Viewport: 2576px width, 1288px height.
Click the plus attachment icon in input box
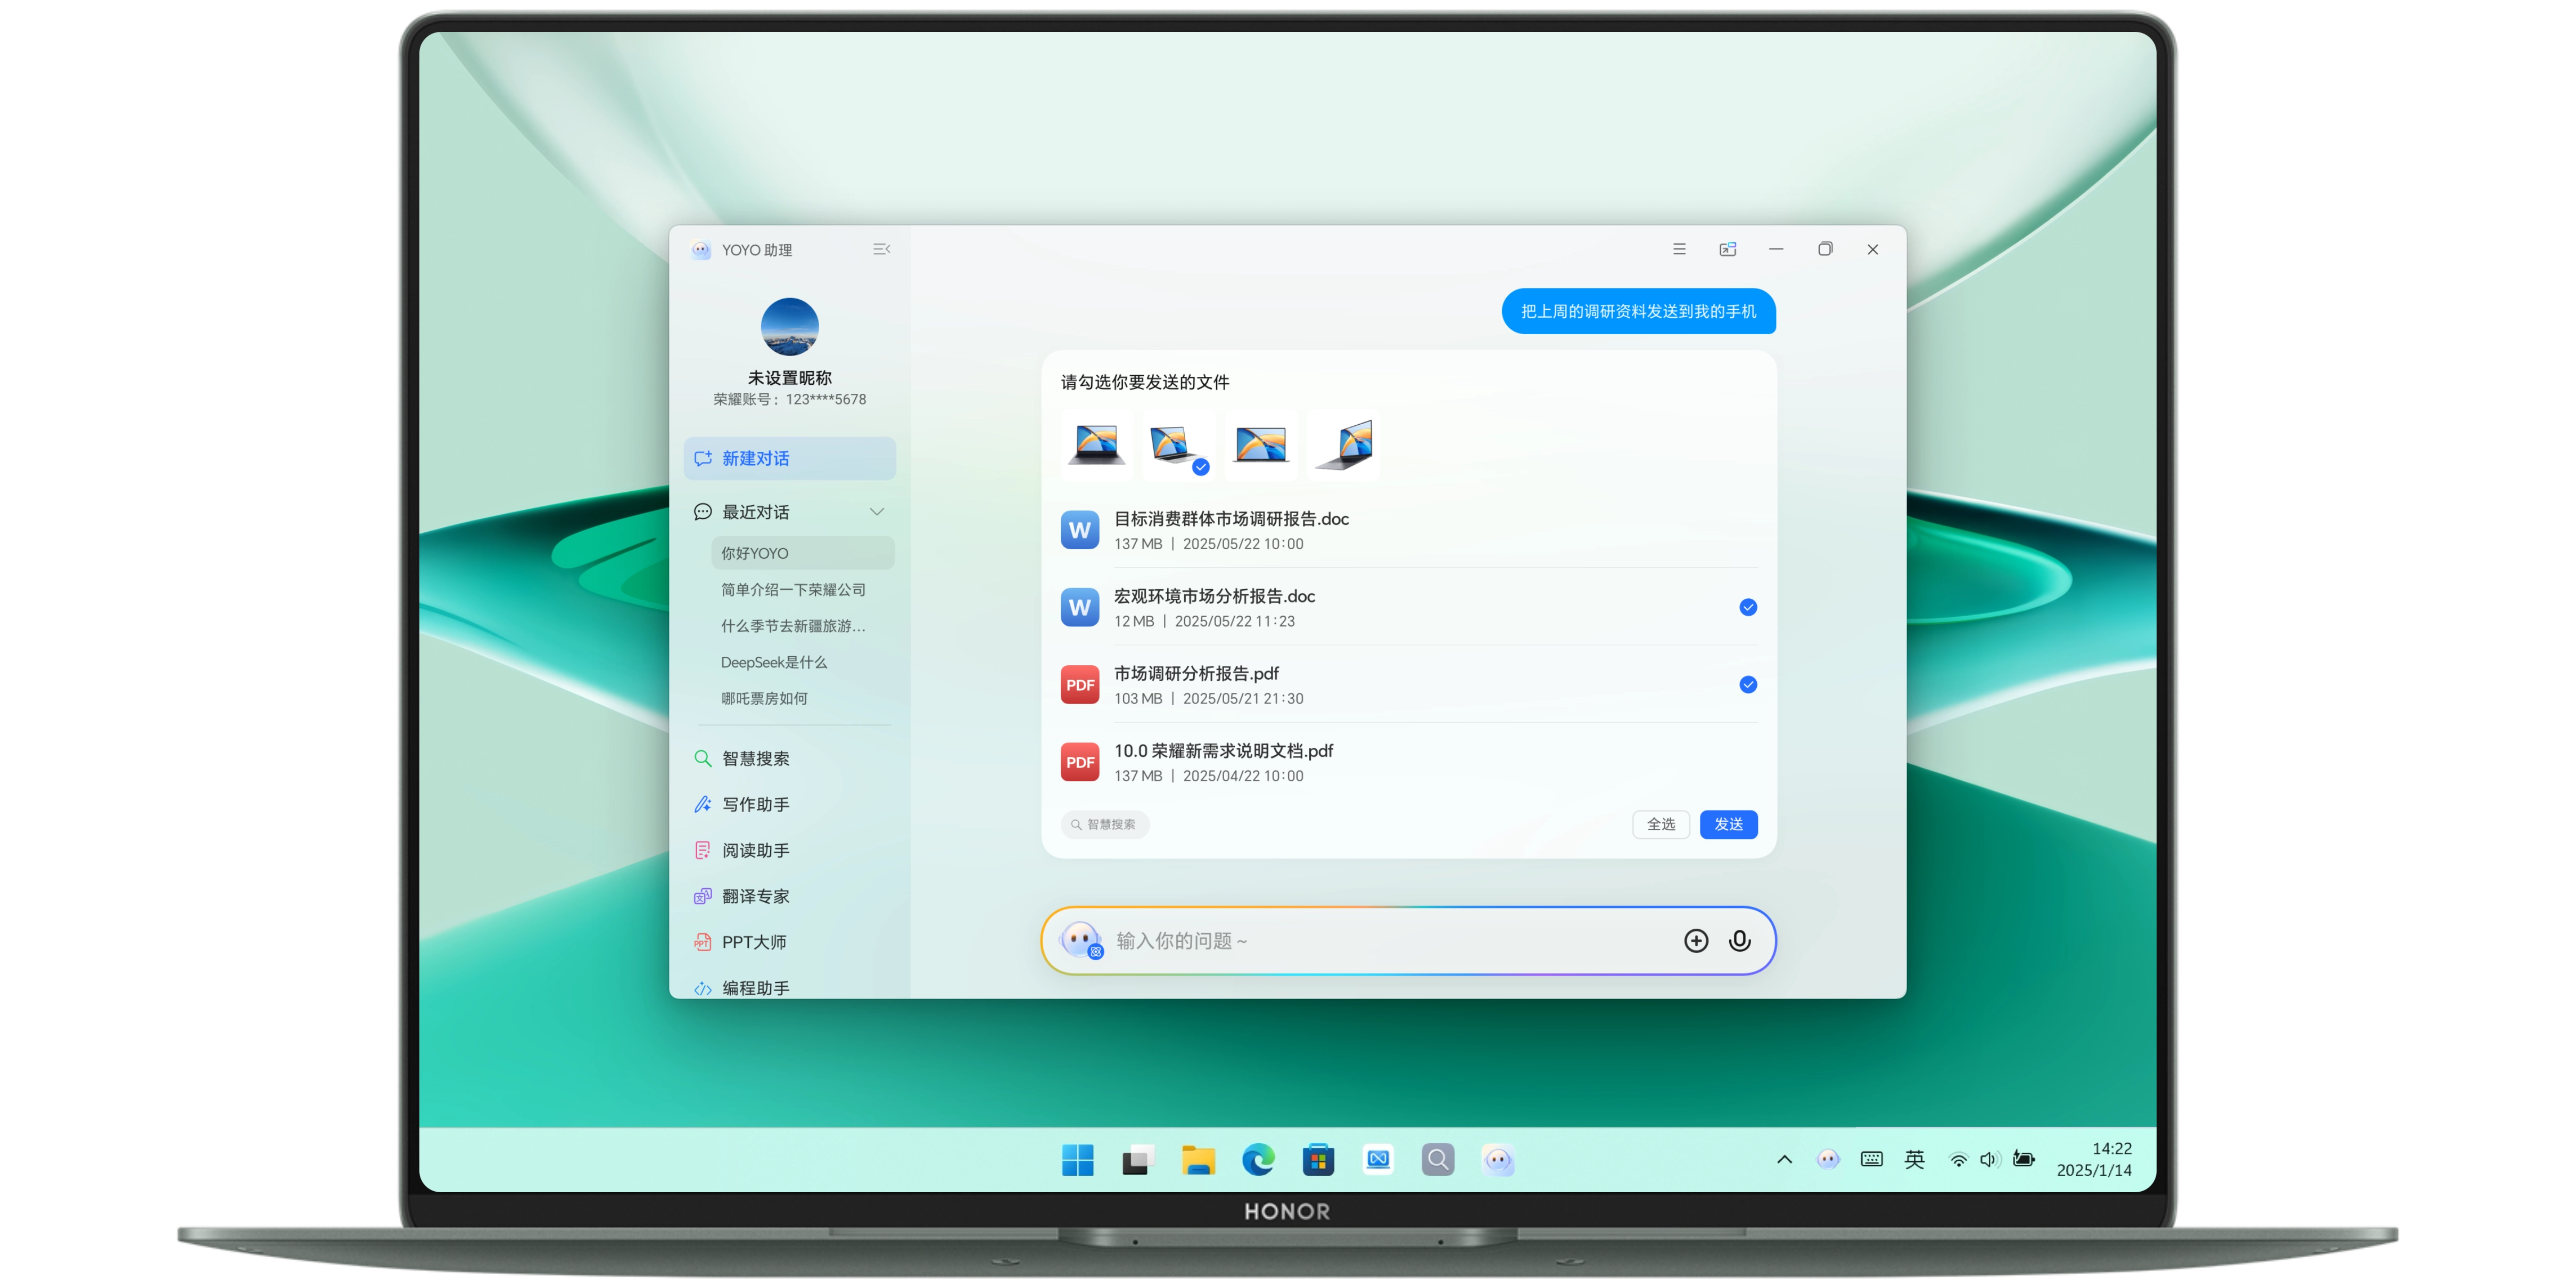[x=1695, y=940]
